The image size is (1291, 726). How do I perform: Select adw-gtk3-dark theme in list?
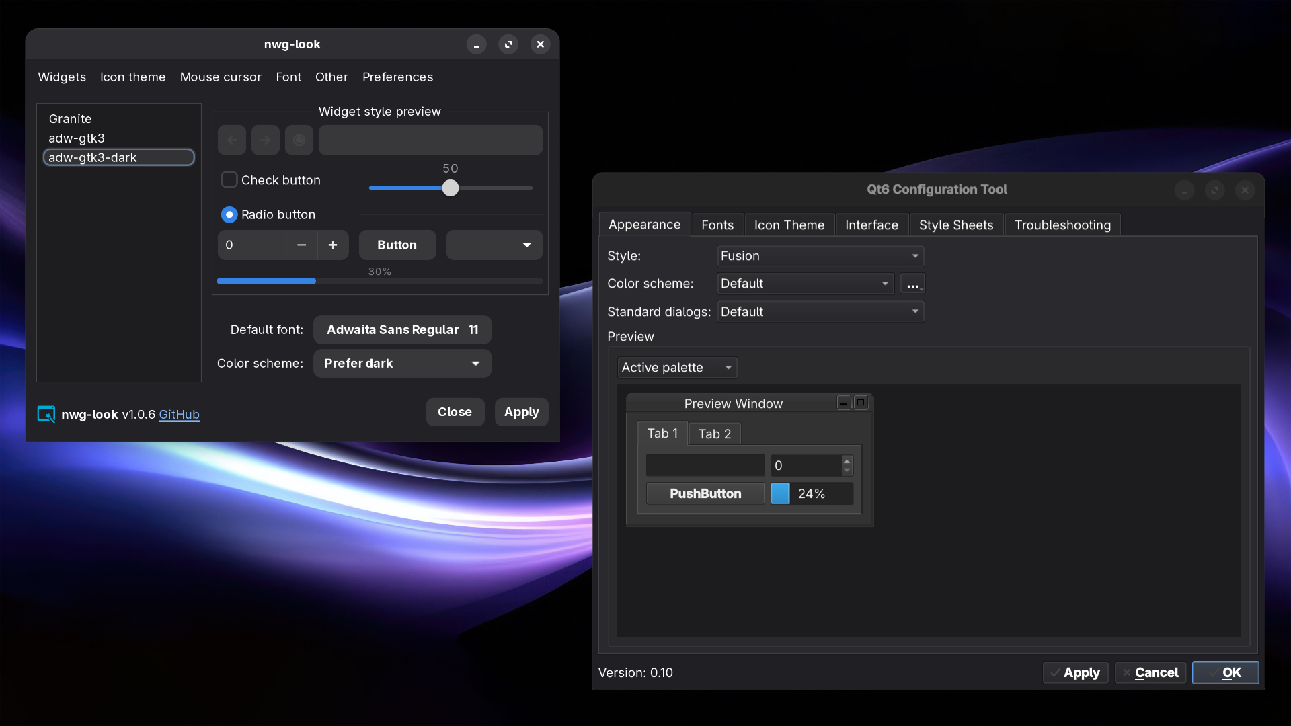click(x=119, y=158)
